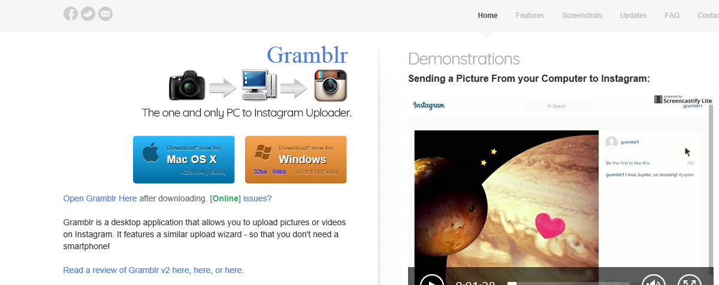
Task: Open the FAQ page
Action: (672, 16)
